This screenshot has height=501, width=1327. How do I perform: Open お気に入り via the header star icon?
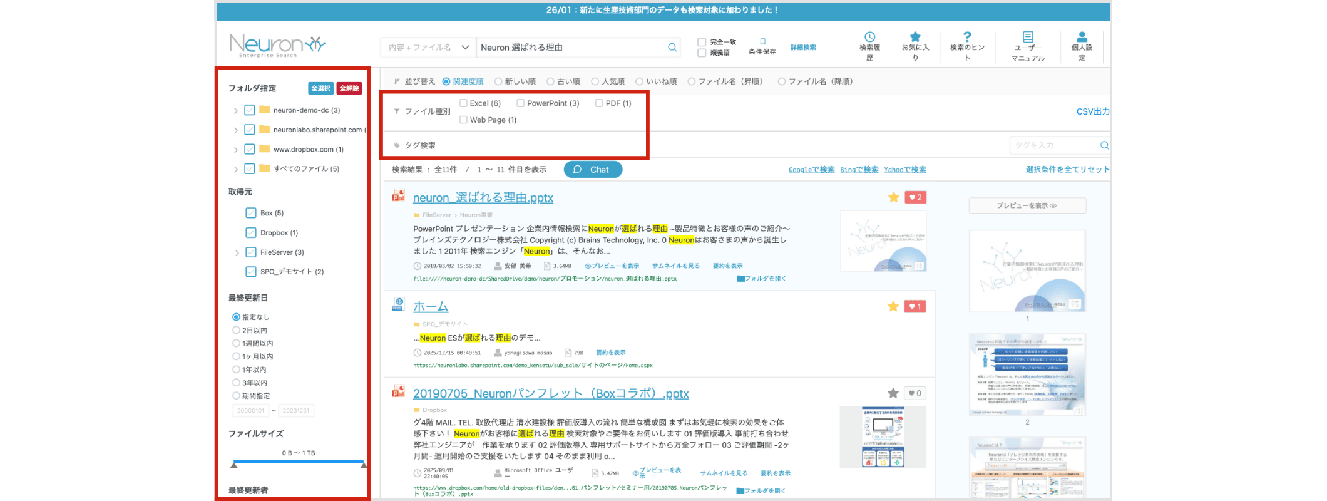[x=915, y=37]
